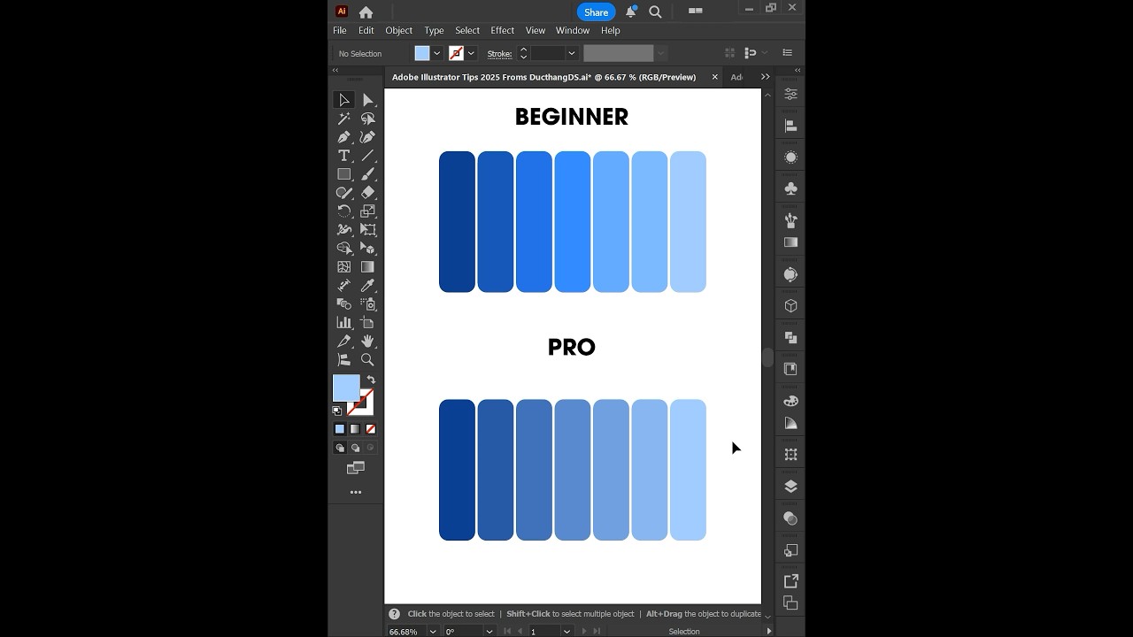The height and width of the screenshot is (637, 1133).
Task: Activate the Hand tool
Action: (367, 342)
